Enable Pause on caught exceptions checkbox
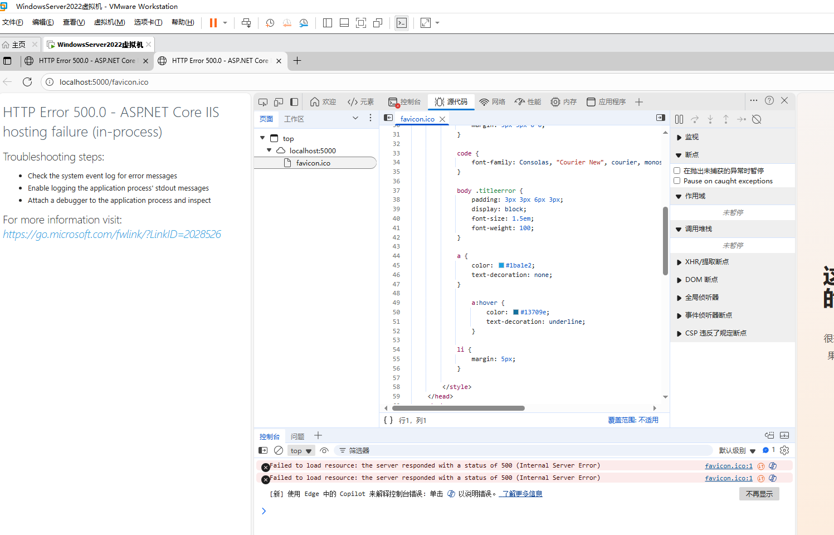The width and height of the screenshot is (834, 535). tap(677, 181)
